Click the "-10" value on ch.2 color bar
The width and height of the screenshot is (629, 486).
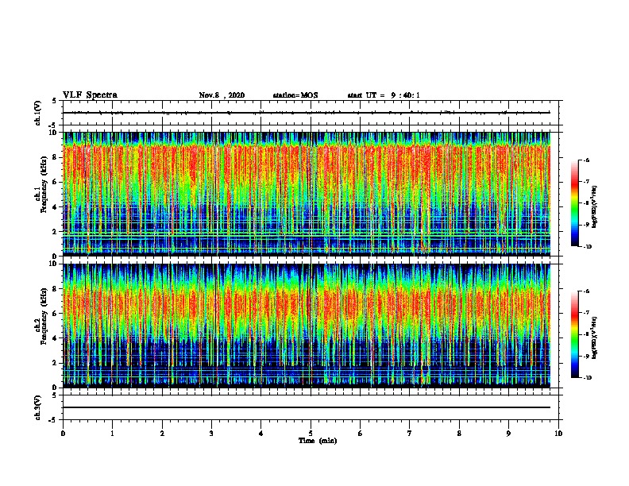pyautogui.click(x=587, y=377)
